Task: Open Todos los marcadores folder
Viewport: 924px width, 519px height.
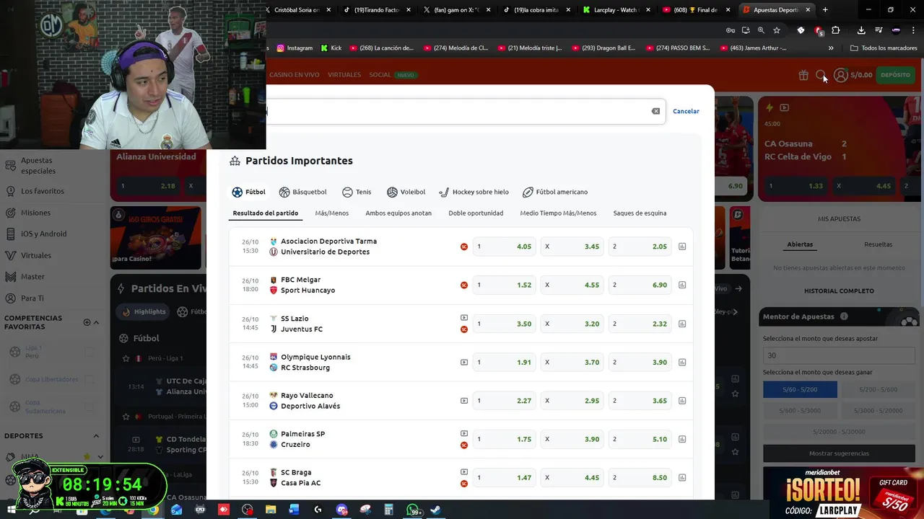Action: [884, 48]
